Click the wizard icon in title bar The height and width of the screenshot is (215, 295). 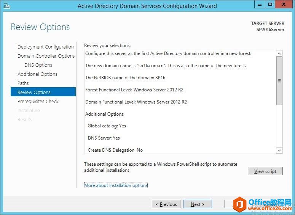[x=6, y=6]
